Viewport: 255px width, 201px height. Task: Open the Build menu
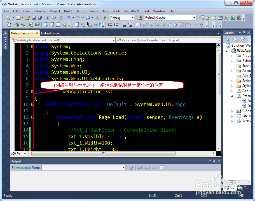click(68, 11)
